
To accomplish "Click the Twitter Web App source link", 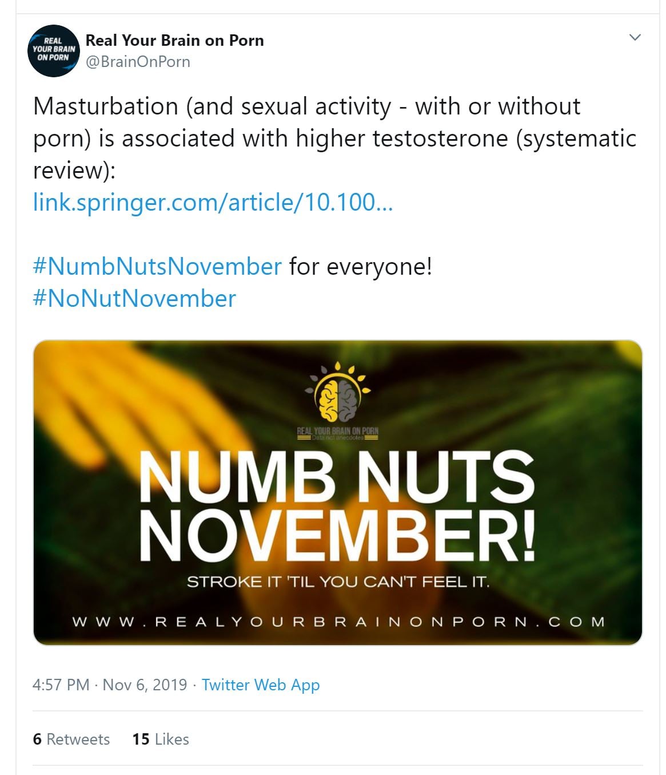I will [261, 685].
